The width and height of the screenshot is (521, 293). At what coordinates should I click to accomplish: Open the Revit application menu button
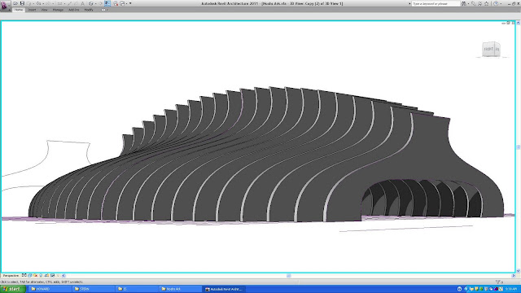coord(5,6)
